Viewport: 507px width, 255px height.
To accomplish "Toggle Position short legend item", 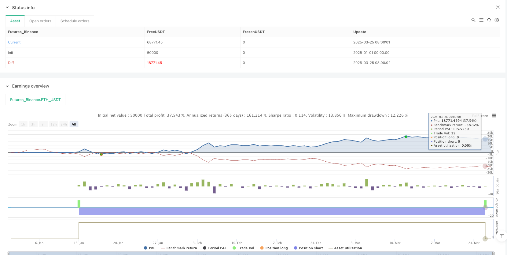I will (x=308, y=248).
